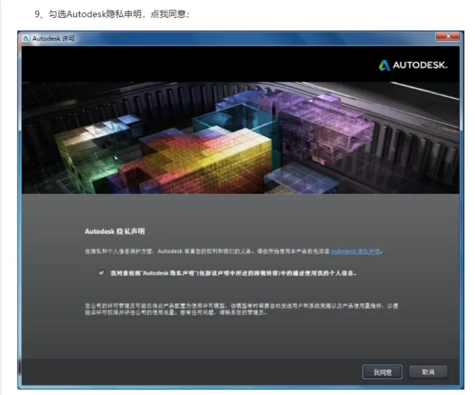Image resolution: width=475 pixels, height=395 pixels.
Task: Open the Autodesk 隐私声明 hyperlink
Action: pos(355,251)
